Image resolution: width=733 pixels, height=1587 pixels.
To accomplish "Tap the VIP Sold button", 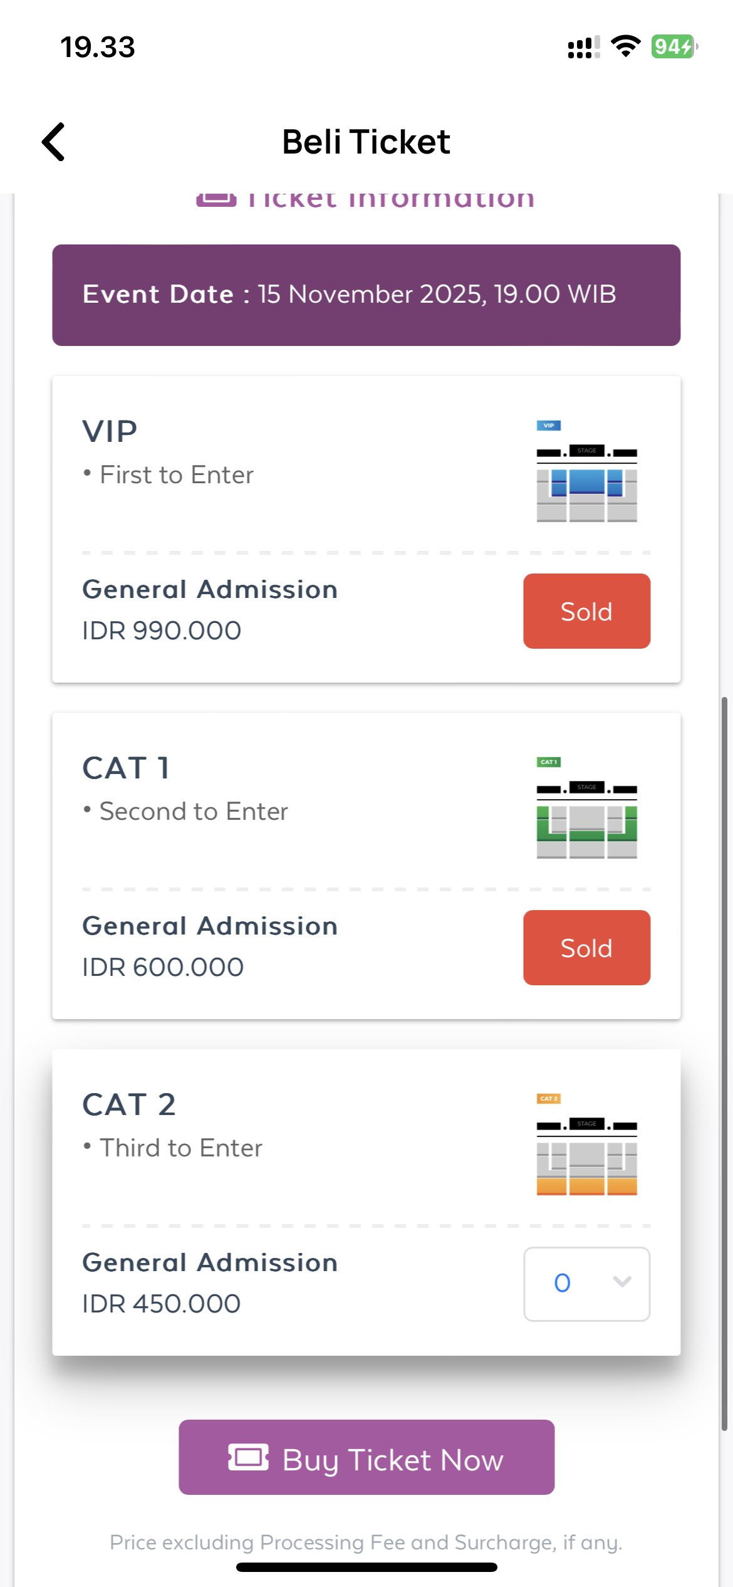I will (586, 611).
